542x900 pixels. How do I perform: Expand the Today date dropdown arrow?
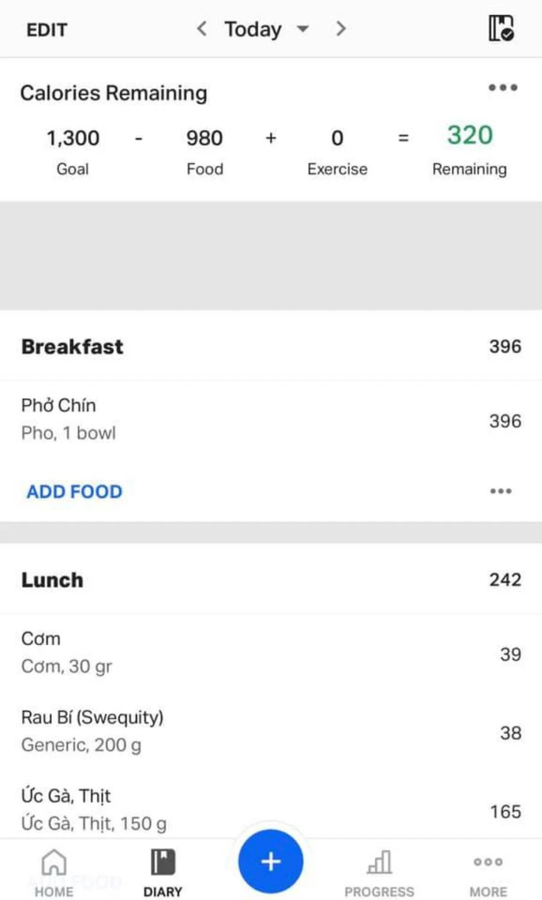tap(303, 29)
